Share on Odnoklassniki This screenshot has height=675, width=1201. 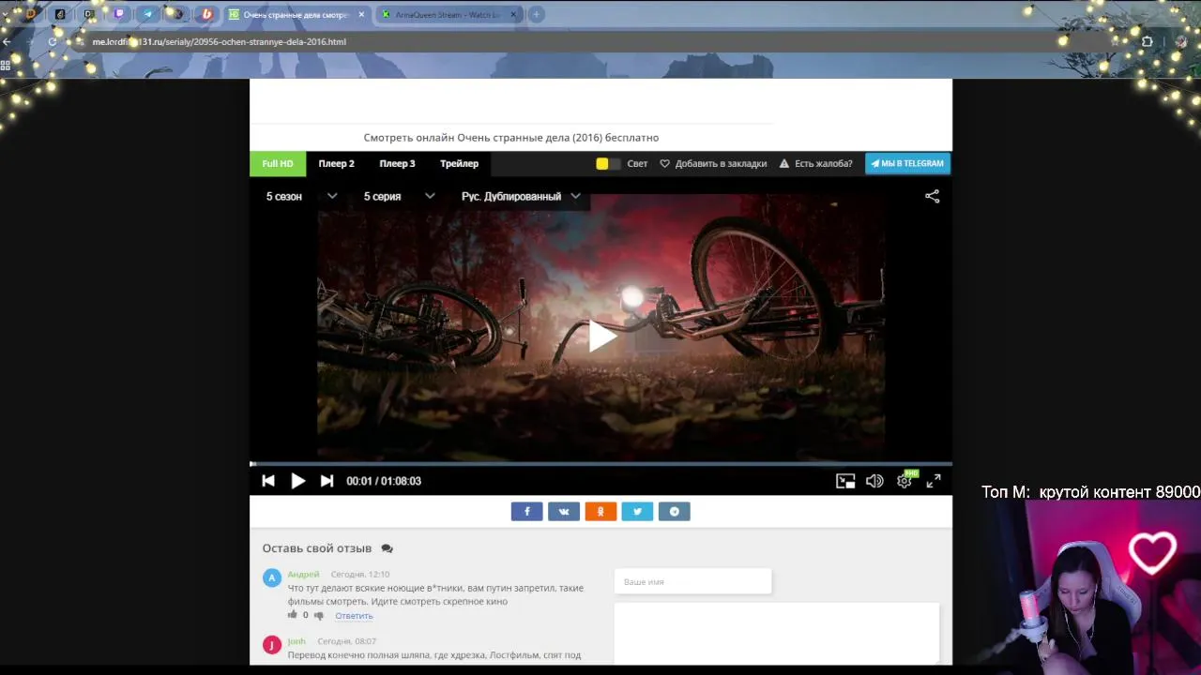[600, 511]
